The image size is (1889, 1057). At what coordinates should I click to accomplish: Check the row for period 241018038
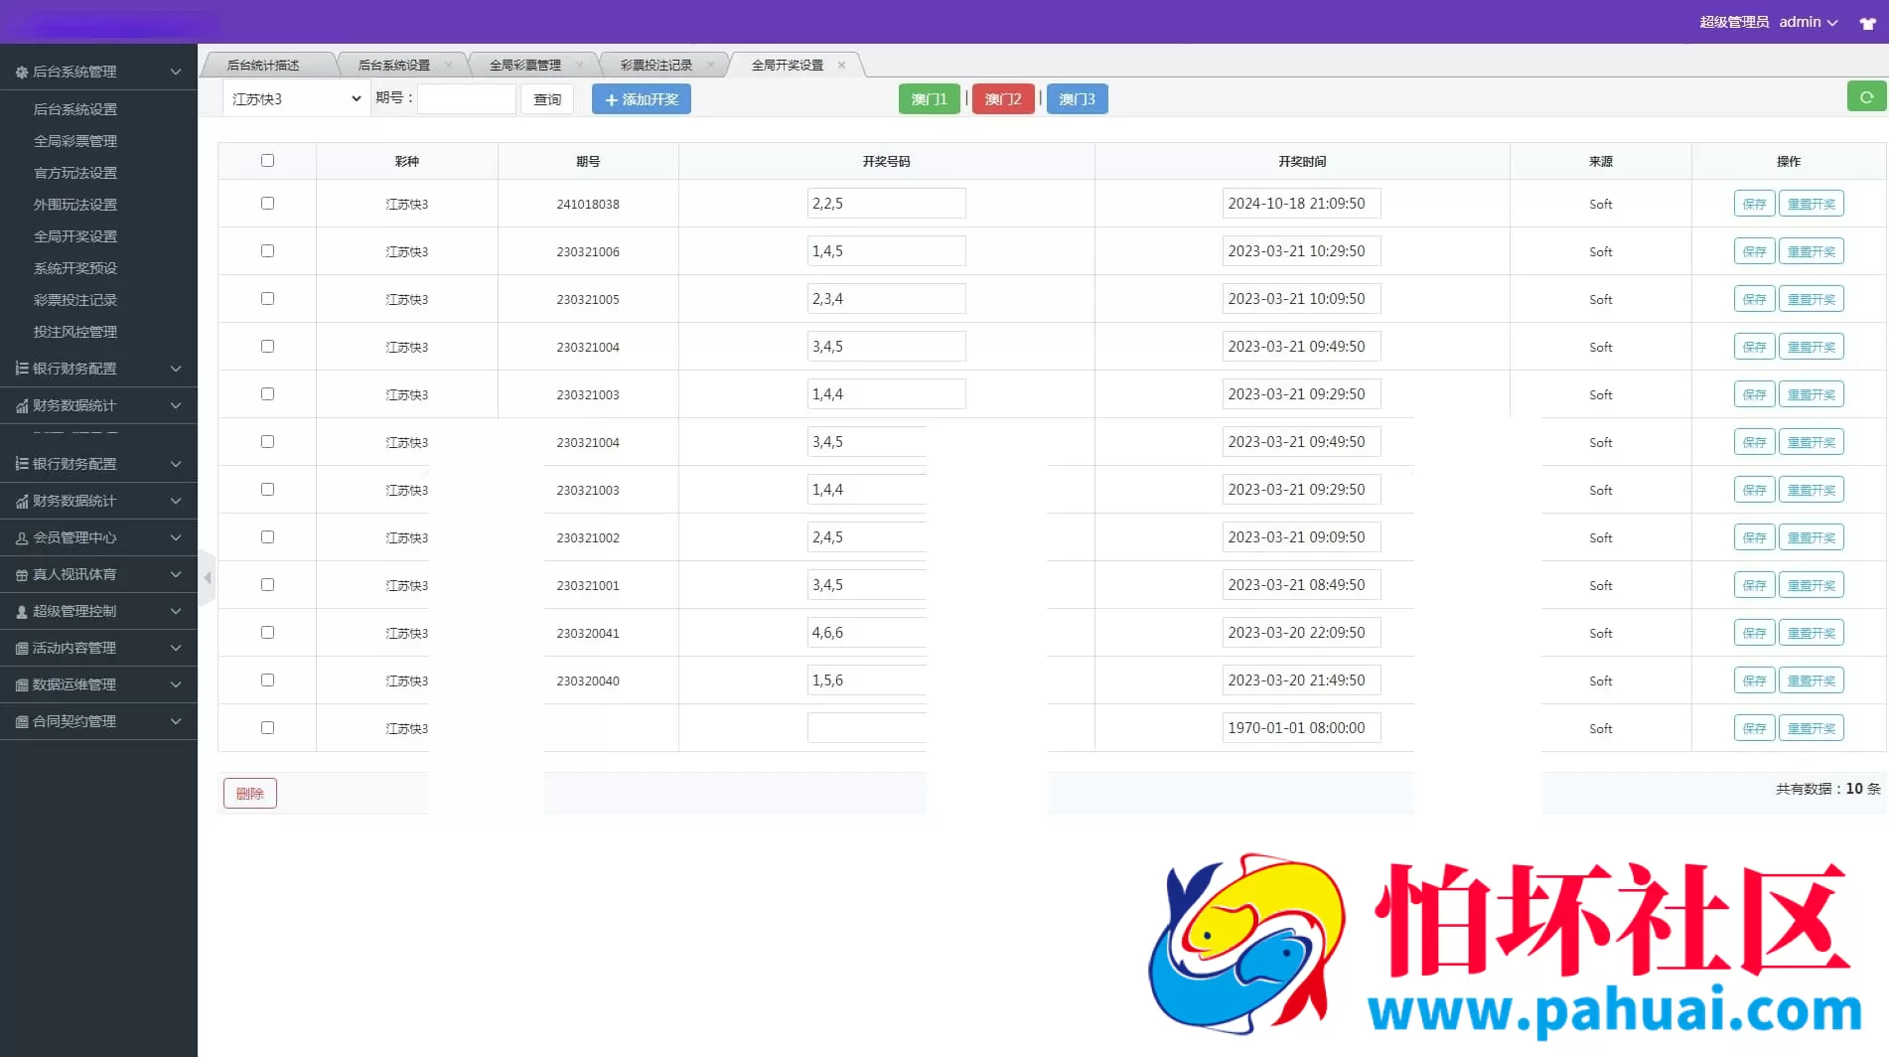(267, 204)
